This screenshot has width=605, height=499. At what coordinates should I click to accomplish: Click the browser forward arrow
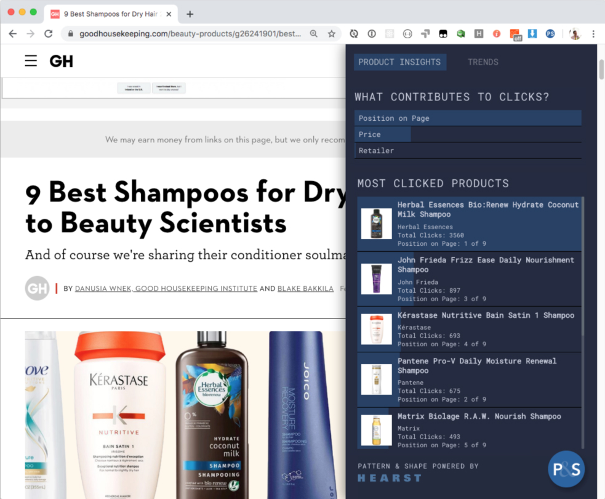pos(31,34)
